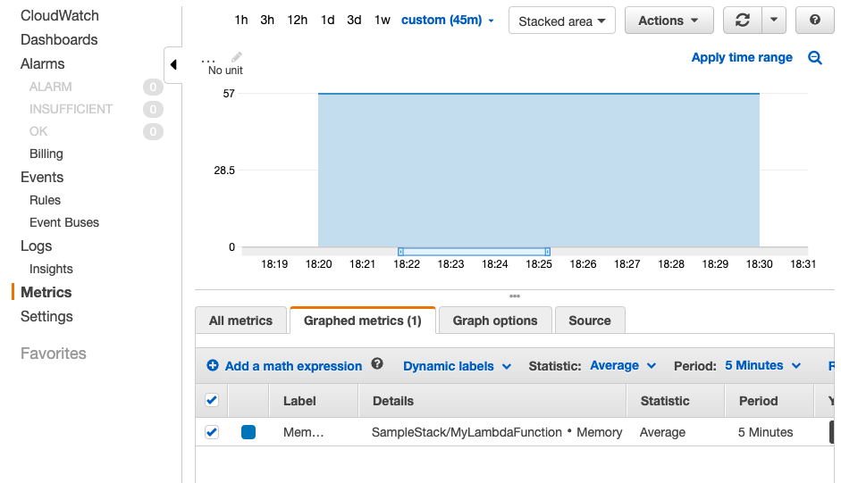Refresh the graph with the refresh icon
Viewport: 841px width, 483px height.
pos(743,21)
